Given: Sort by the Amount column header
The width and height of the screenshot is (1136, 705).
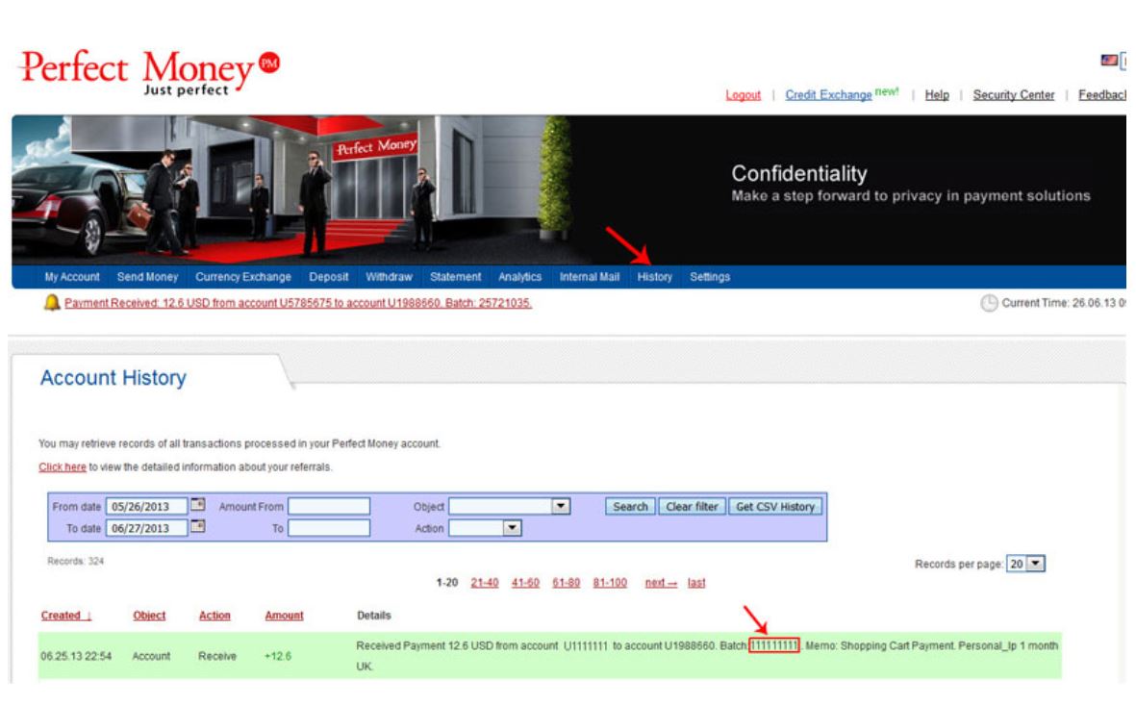Looking at the screenshot, I should pyautogui.click(x=284, y=616).
